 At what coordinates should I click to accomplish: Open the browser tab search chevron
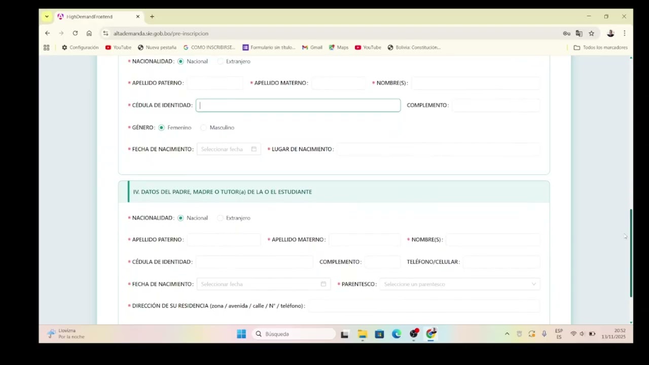(47, 17)
